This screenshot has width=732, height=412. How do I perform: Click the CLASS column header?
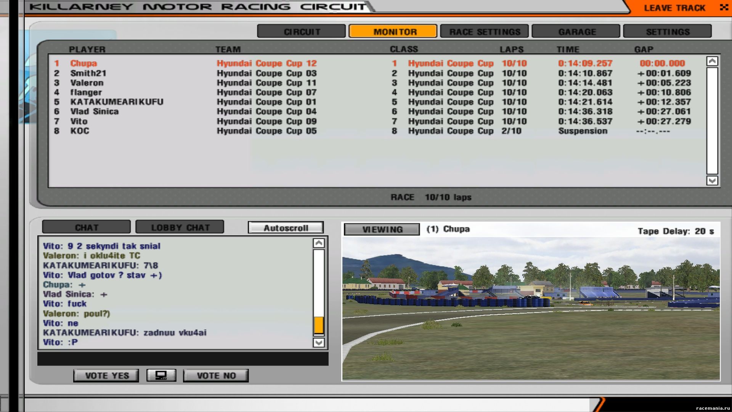pyautogui.click(x=404, y=49)
